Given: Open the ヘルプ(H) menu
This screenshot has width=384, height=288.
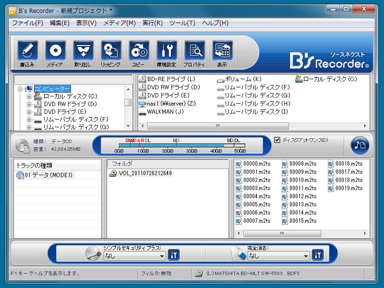Looking at the screenshot, I should 215,23.
